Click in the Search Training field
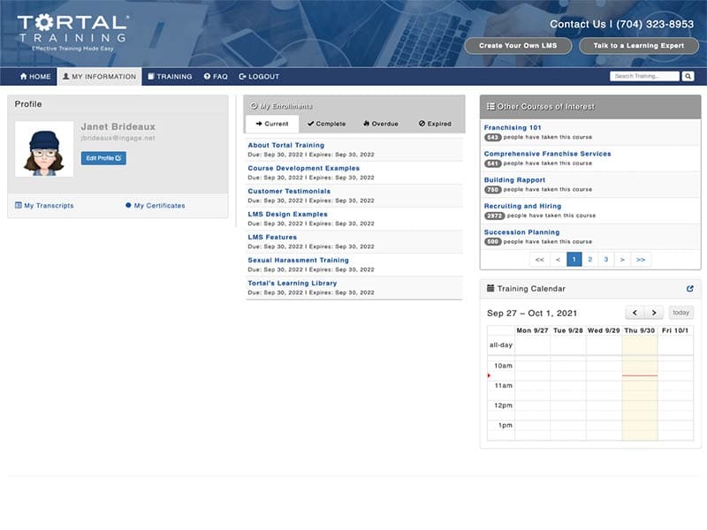Image resolution: width=707 pixels, height=530 pixels. pos(644,77)
